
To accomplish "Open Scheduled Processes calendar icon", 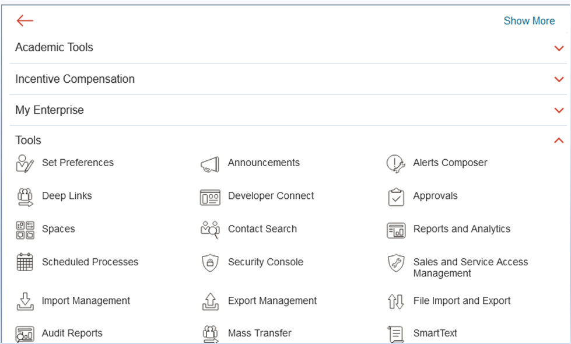I will coord(24,262).
